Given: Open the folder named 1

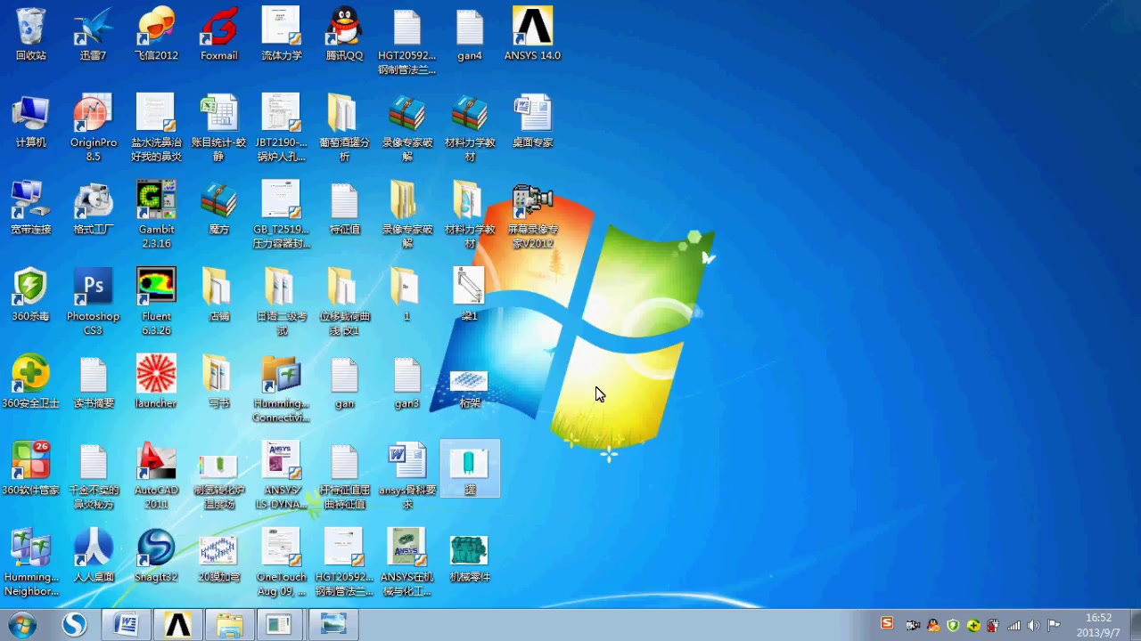Looking at the screenshot, I should [407, 296].
